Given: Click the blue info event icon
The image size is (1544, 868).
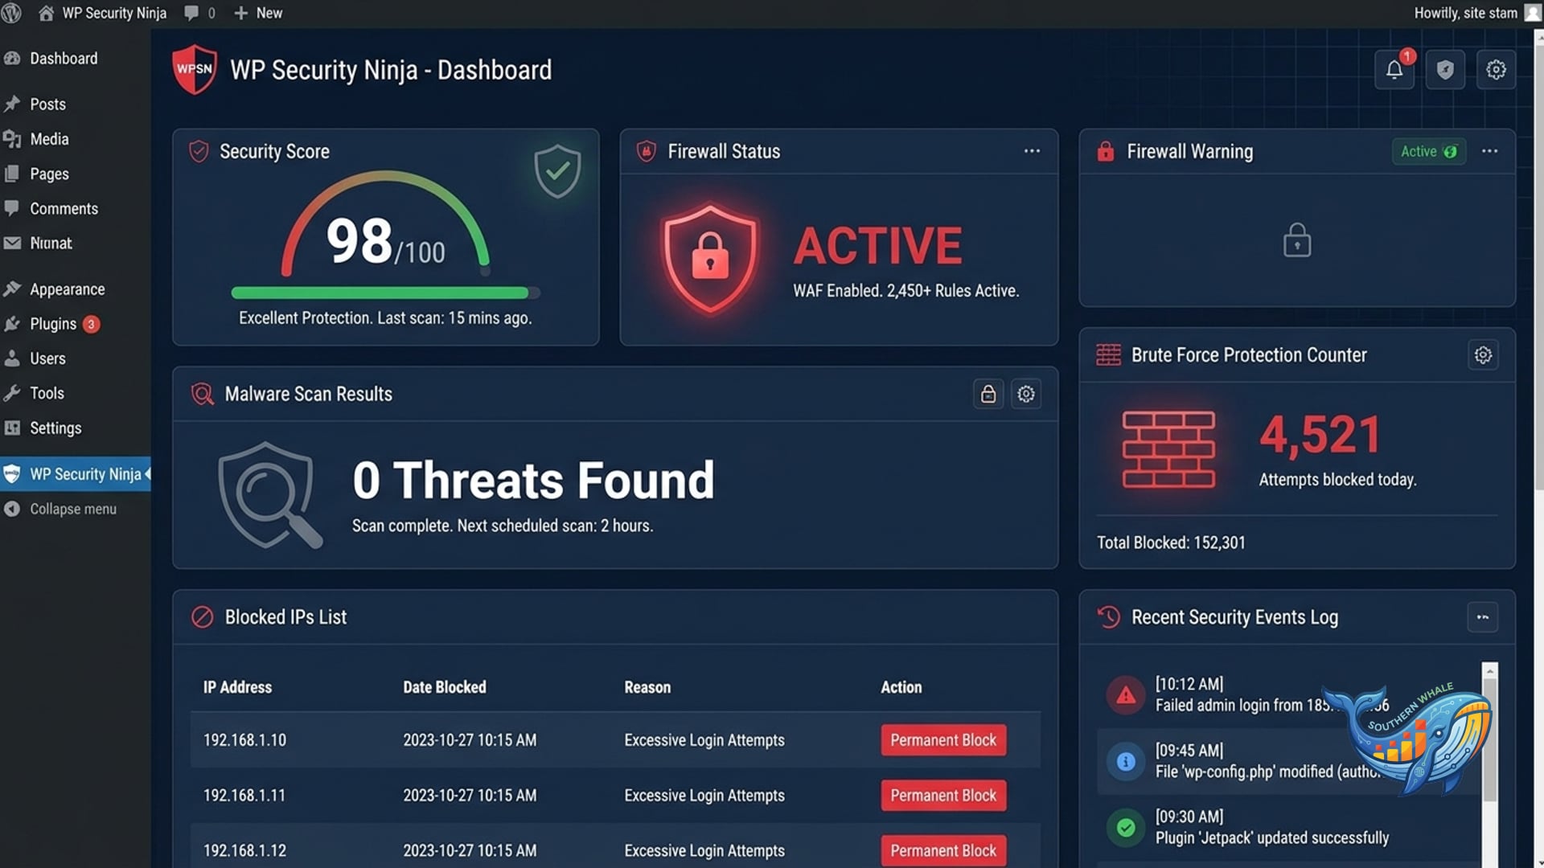Looking at the screenshot, I should coord(1126,761).
